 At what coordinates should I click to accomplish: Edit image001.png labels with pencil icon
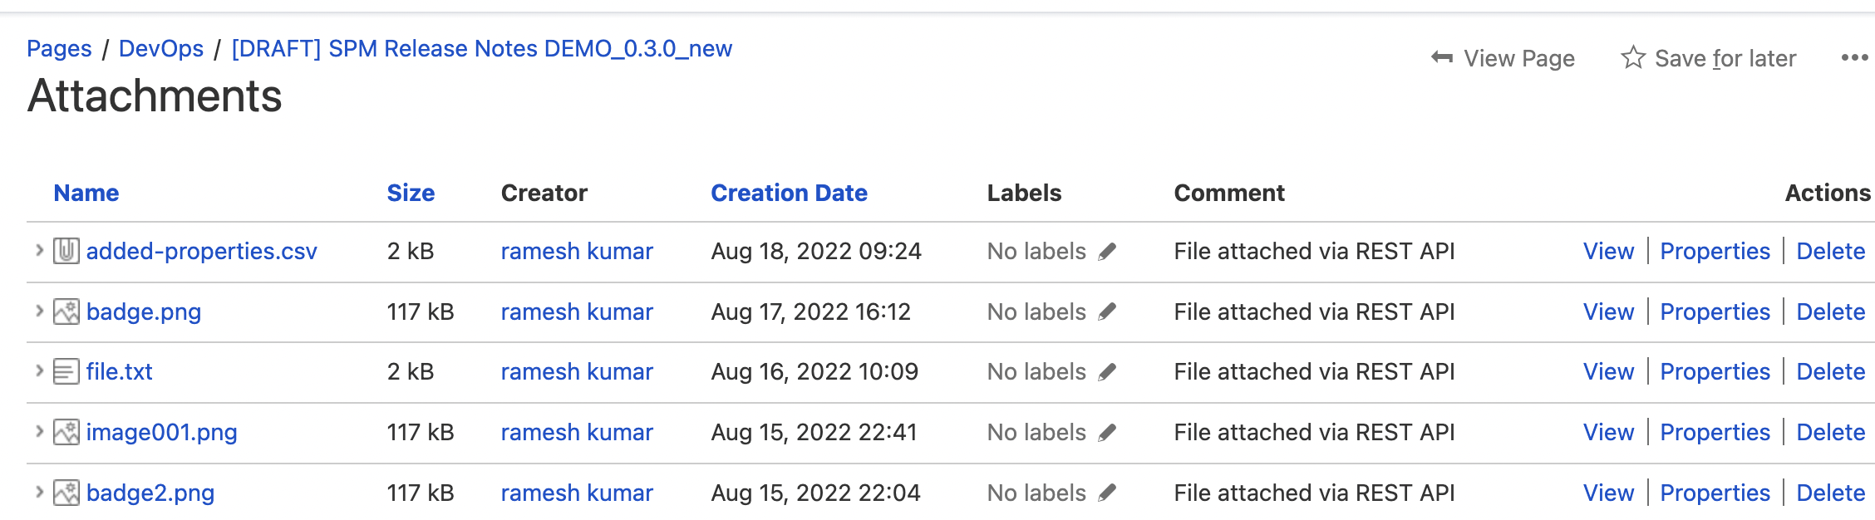[1107, 433]
